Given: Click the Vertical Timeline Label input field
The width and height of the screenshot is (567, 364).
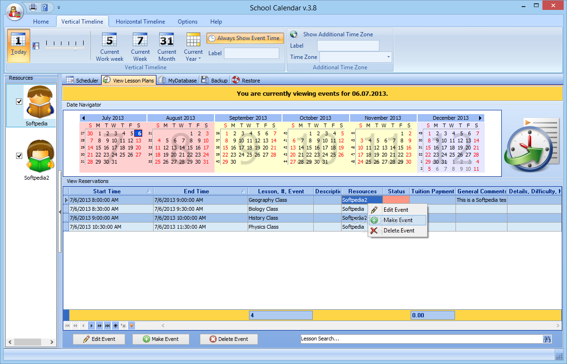Looking at the screenshot, I should (x=251, y=53).
